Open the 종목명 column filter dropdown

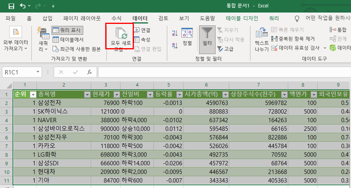(87, 95)
